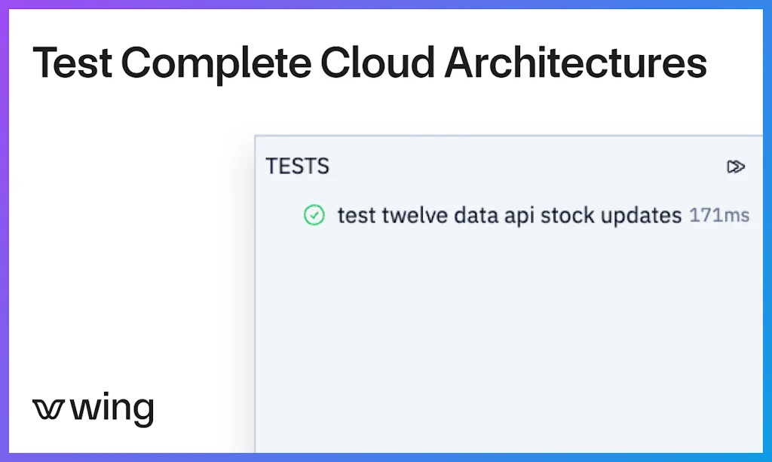Click the empty area inside the tests panel
Screen dimensions: 772x462
(509, 339)
